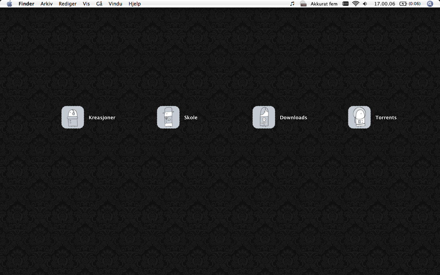Click the Torrents desktop label
The width and height of the screenshot is (440, 275).
click(386, 118)
